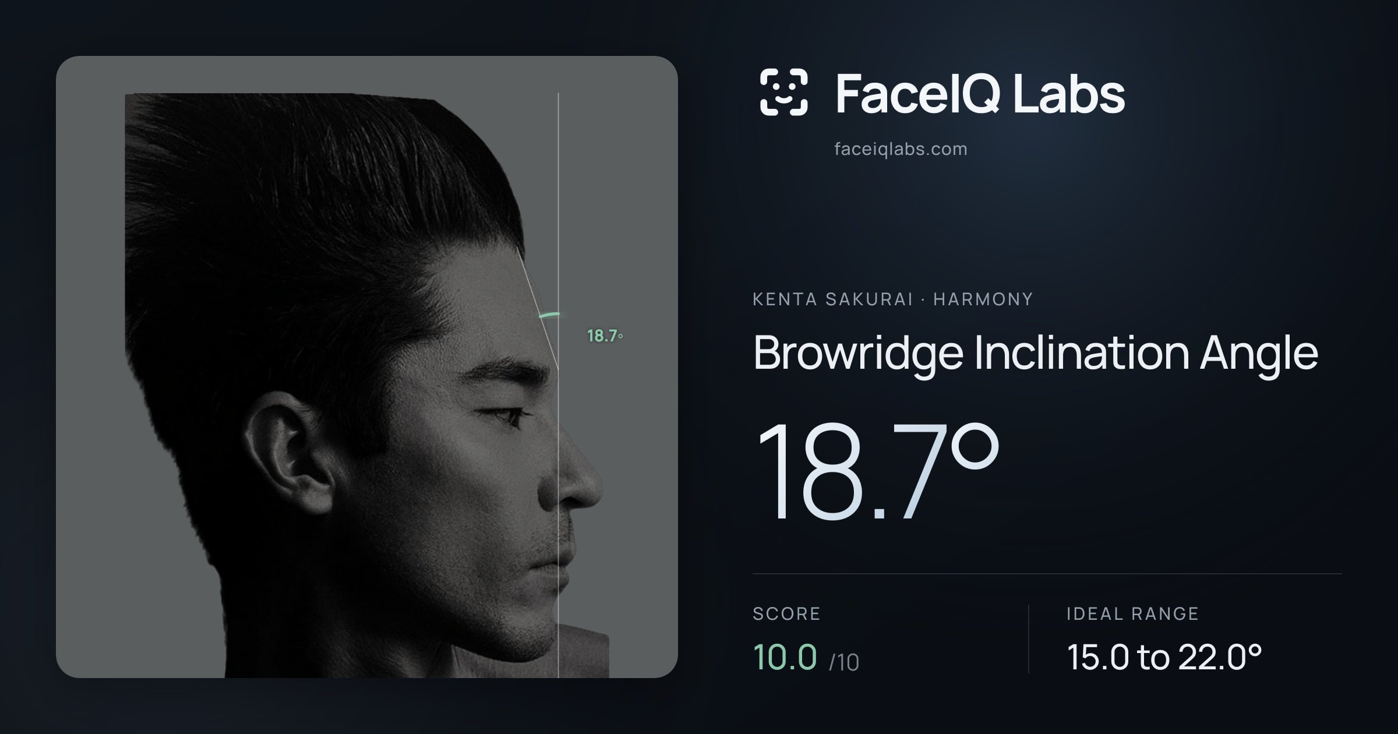Click the green 18.7° annotation on the photo
Screen dimensions: 1398x734
pos(605,336)
